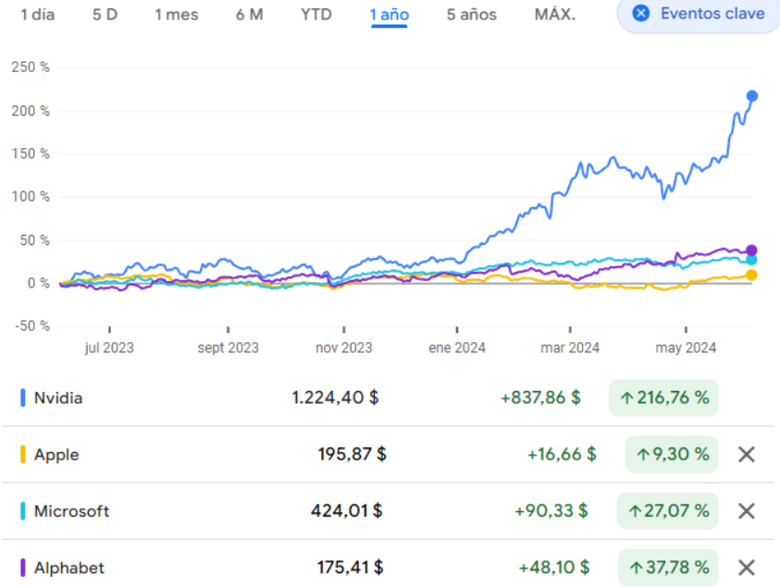Remove Apple from the comparison
The width and height of the screenshot is (780, 587).
point(747,455)
